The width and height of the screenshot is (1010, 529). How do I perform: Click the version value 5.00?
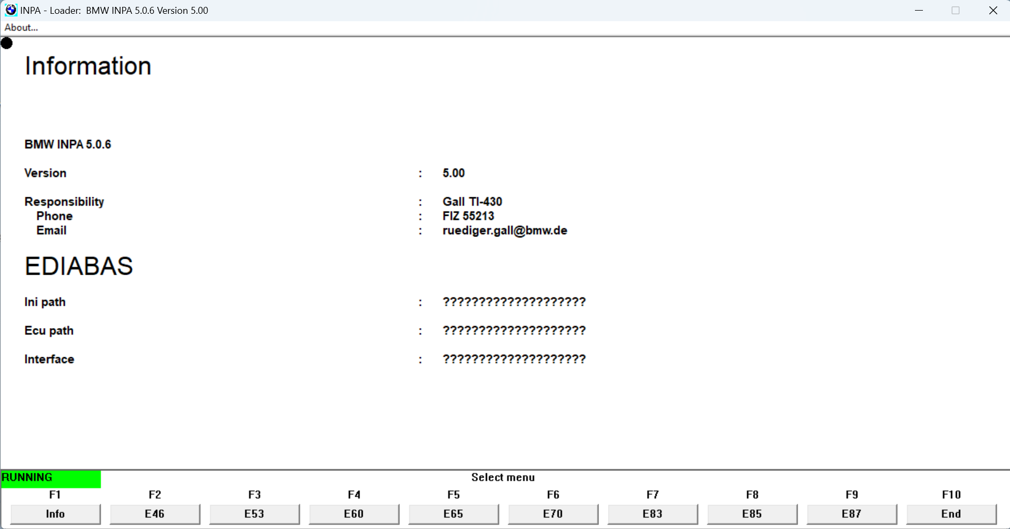click(x=453, y=173)
